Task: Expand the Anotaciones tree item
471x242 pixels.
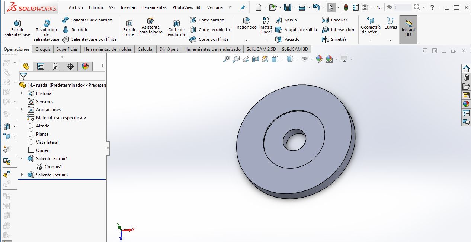Action: tap(22, 109)
